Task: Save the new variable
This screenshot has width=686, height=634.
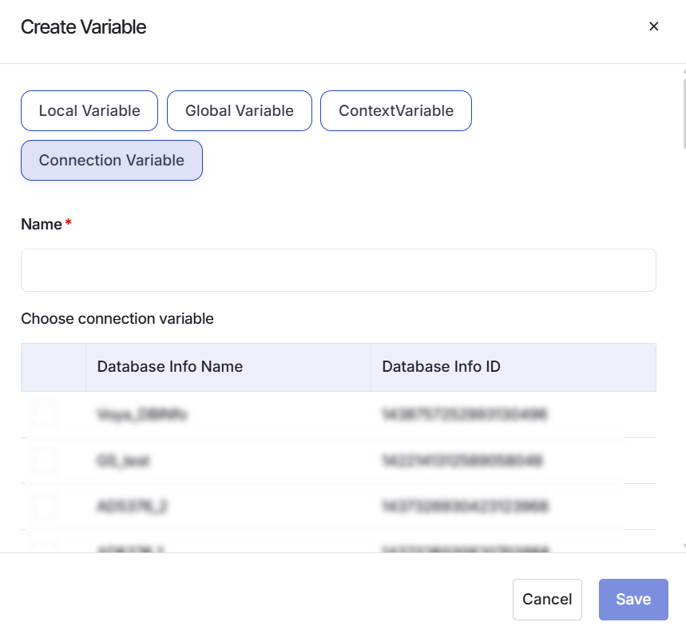Action: click(x=633, y=600)
